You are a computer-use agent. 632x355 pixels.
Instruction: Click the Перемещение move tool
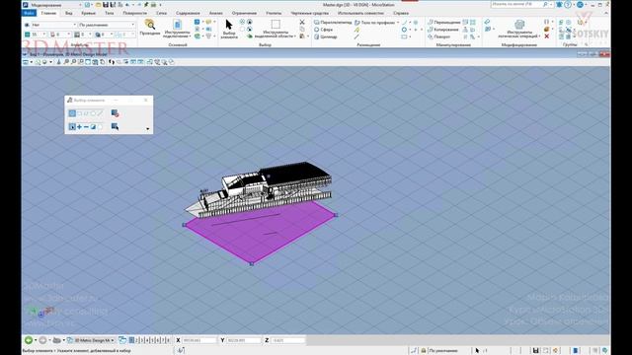pyautogui.click(x=443, y=23)
